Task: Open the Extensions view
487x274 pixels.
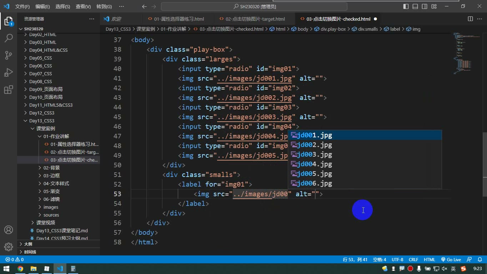Action: (9, 90)
